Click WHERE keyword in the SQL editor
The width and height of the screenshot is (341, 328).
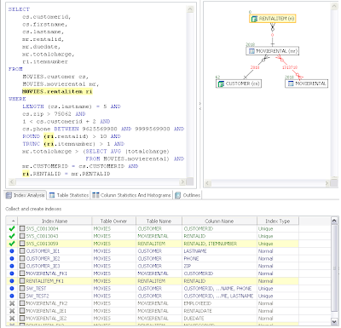point(17,99)
